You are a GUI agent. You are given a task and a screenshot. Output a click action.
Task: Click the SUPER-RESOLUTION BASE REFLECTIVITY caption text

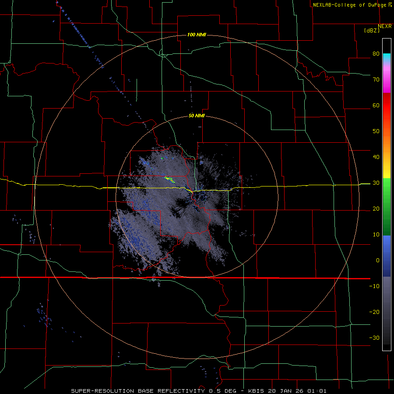point(138,391)
